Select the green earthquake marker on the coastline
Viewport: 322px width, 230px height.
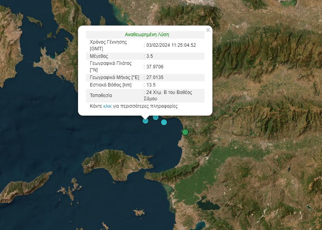coord(185,132)
